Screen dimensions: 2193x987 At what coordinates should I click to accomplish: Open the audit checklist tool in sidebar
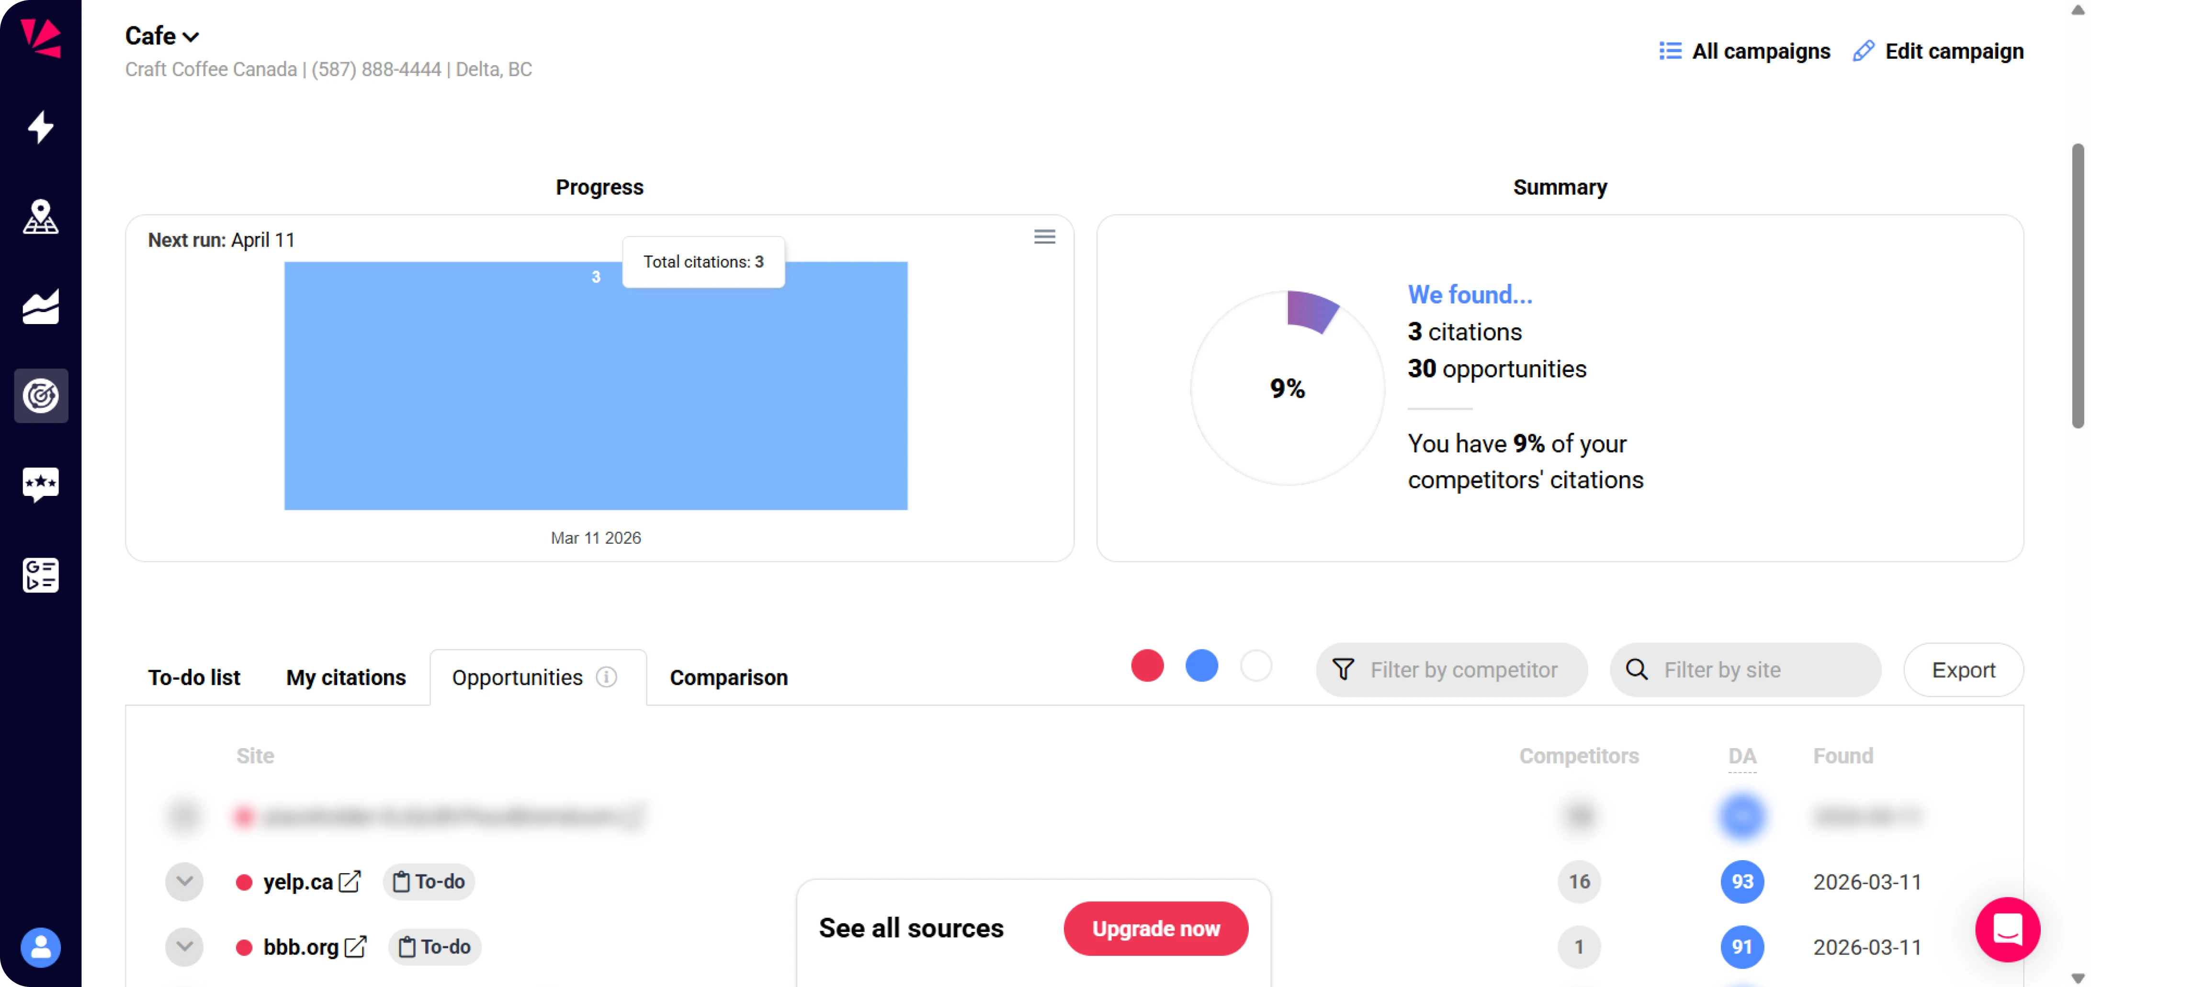pos(40,575)
